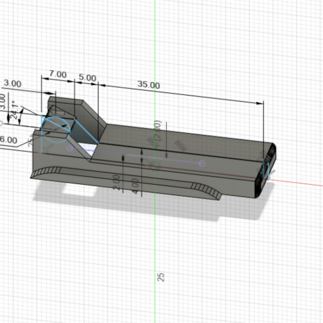Select the left purple sketch endpoint circle
This screenshot has width=323, height=323.
click(70, 148)
